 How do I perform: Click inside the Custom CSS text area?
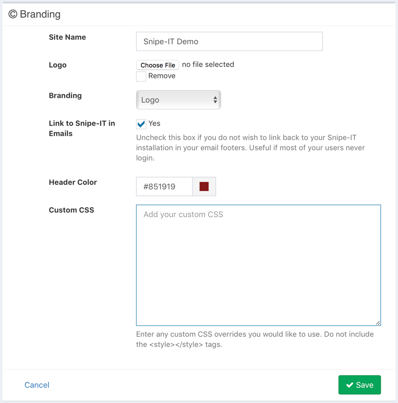pyautogui.click(x=258, y=265)
